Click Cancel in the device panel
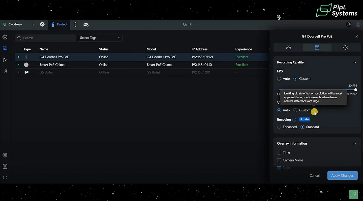This screenshot has width=363, height=201. (314, 176)
